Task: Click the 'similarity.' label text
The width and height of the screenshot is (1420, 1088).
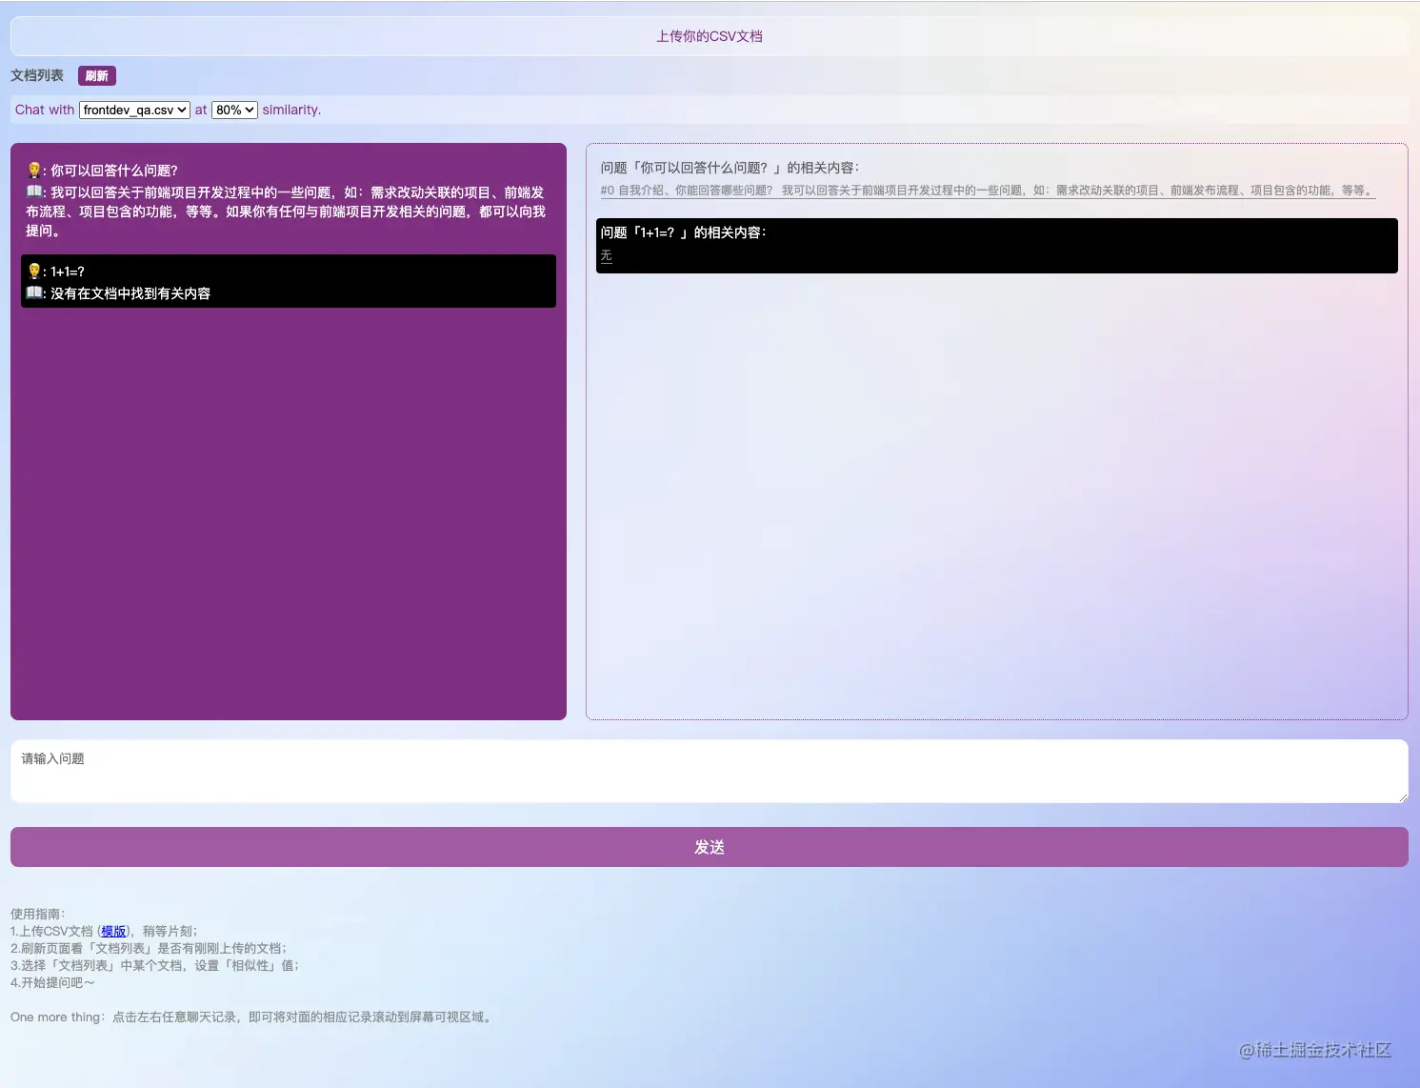Action: (291, 110)
